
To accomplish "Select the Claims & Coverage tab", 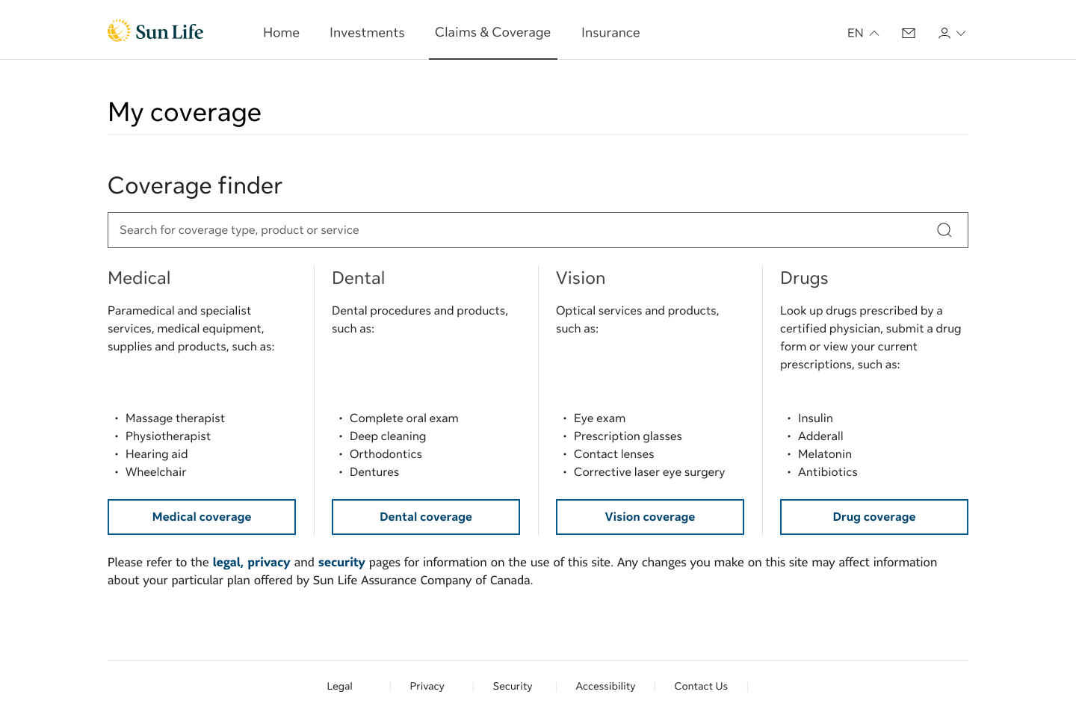I will tap(492, 32).
